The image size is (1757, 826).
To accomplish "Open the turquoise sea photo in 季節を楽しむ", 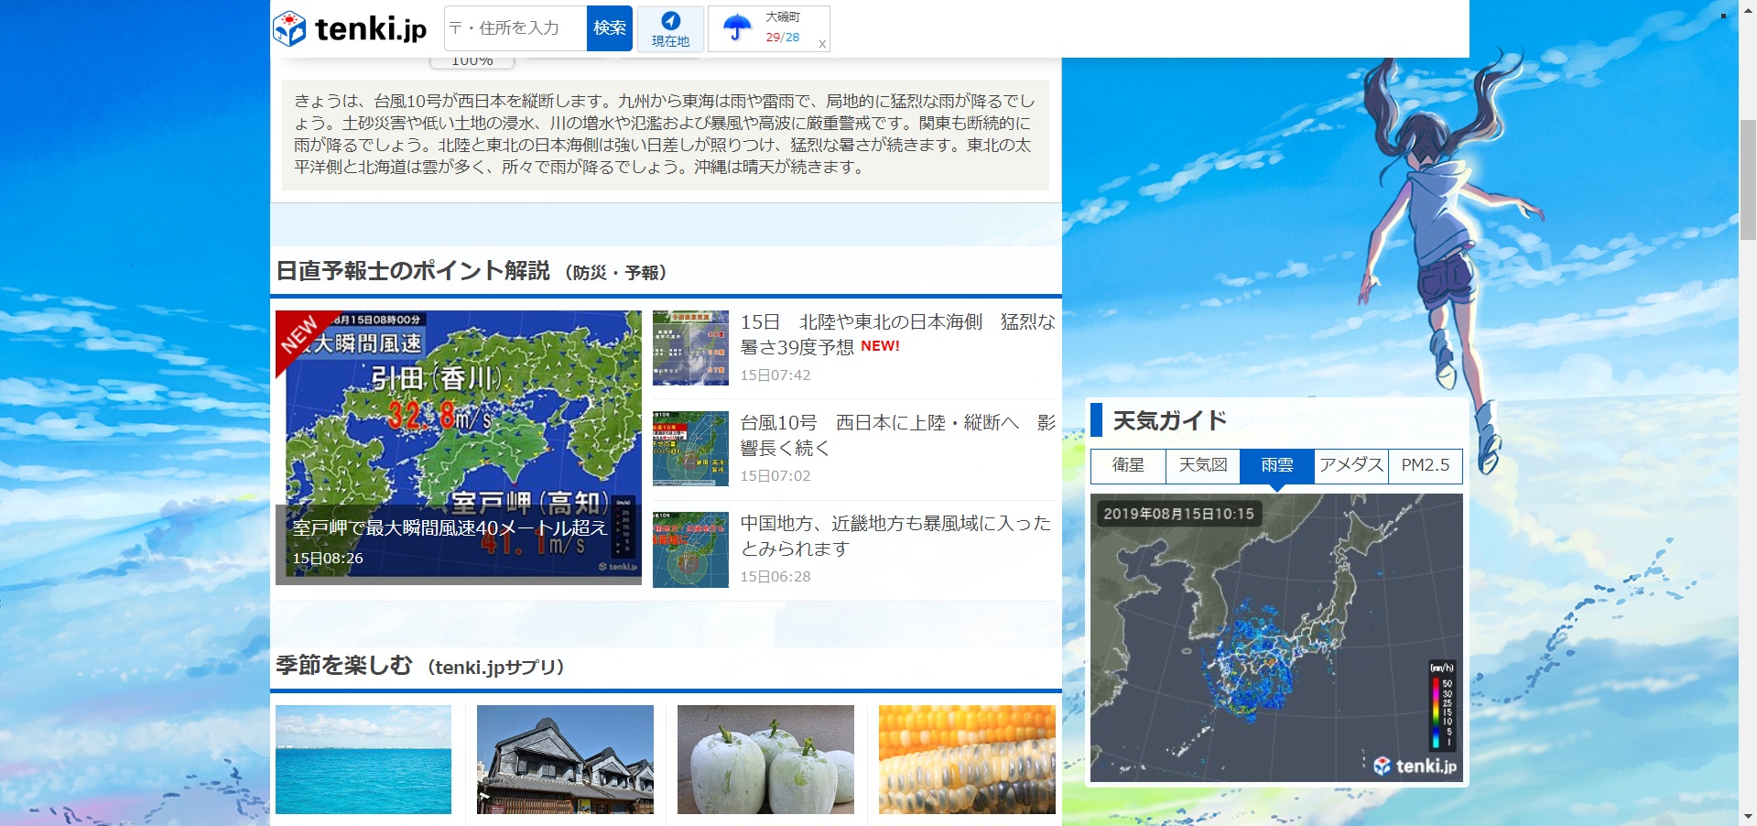I will pyautogui.click(x=363, y=759).
